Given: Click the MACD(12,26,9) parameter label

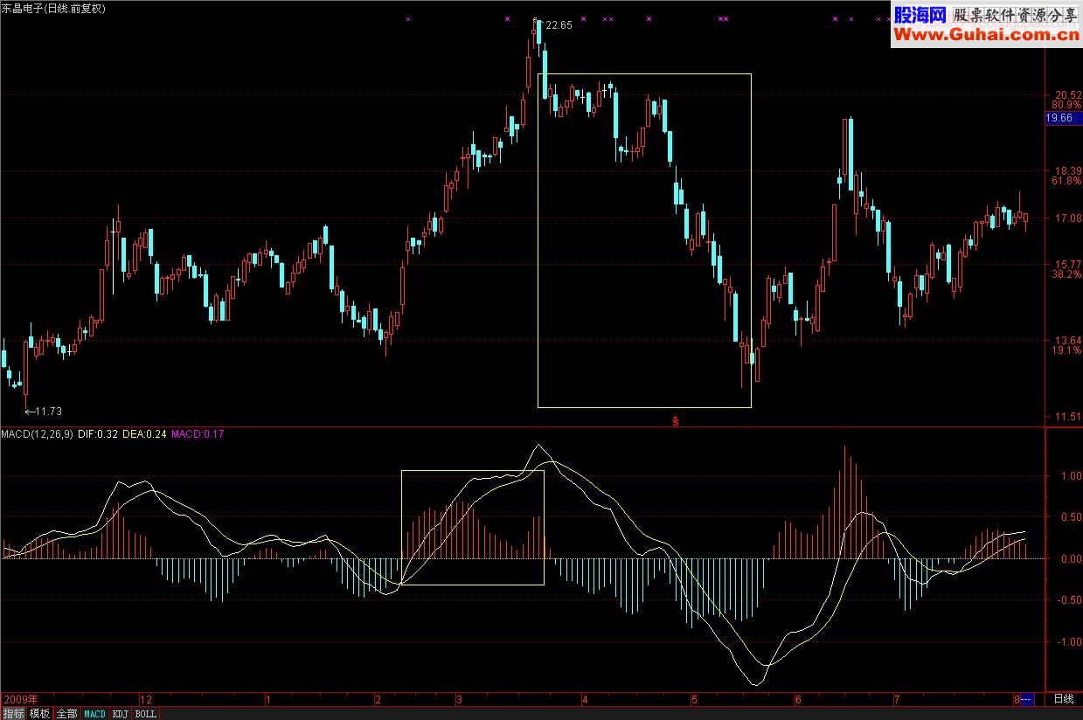Looking at the screenshot, I should click(38, 433).
